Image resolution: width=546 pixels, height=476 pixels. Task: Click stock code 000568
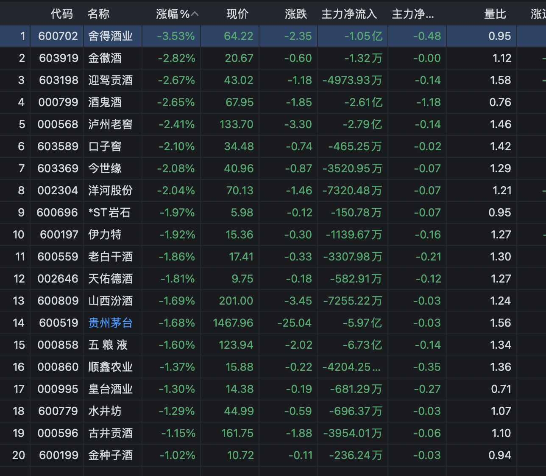(x=58, y=124)
